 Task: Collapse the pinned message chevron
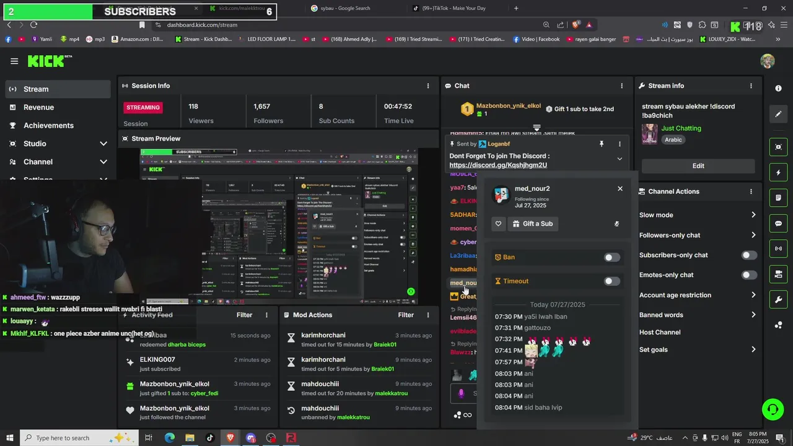pyautogui.click(x=620, y=159)
